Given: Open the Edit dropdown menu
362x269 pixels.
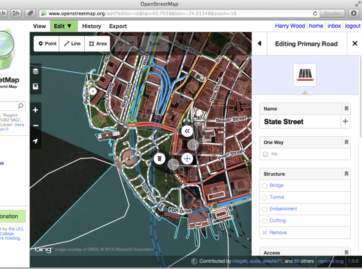Looking at the screenshot, I should [x=64, y=26].
